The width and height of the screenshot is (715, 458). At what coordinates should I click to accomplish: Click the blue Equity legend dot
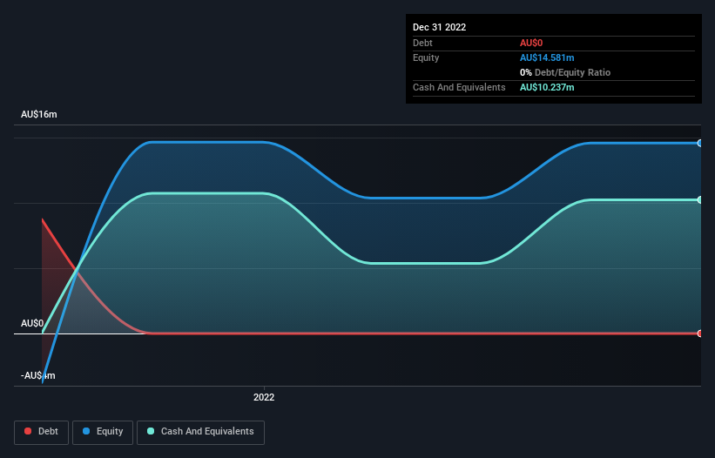point(86,431)
